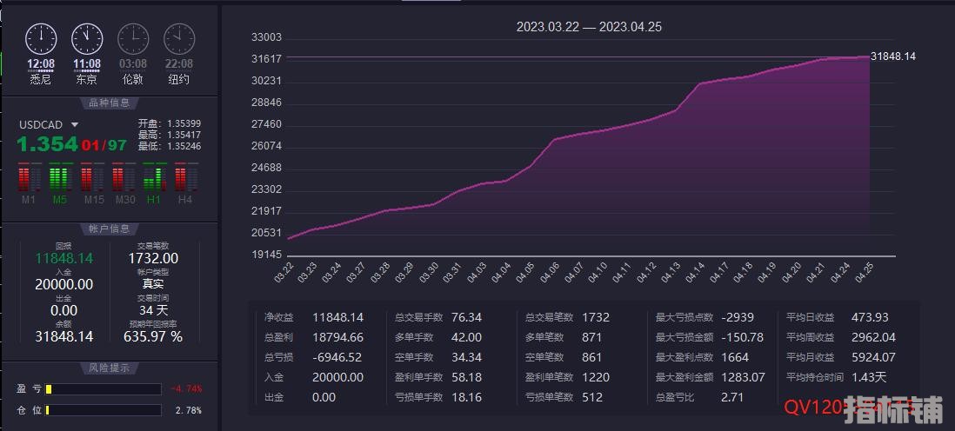
Task: Select the M30 timeframe signal meter
Action: [x=123, y=179]
